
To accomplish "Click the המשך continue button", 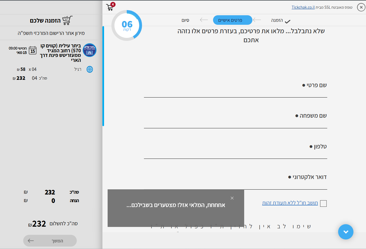I will tap(50, 241).
